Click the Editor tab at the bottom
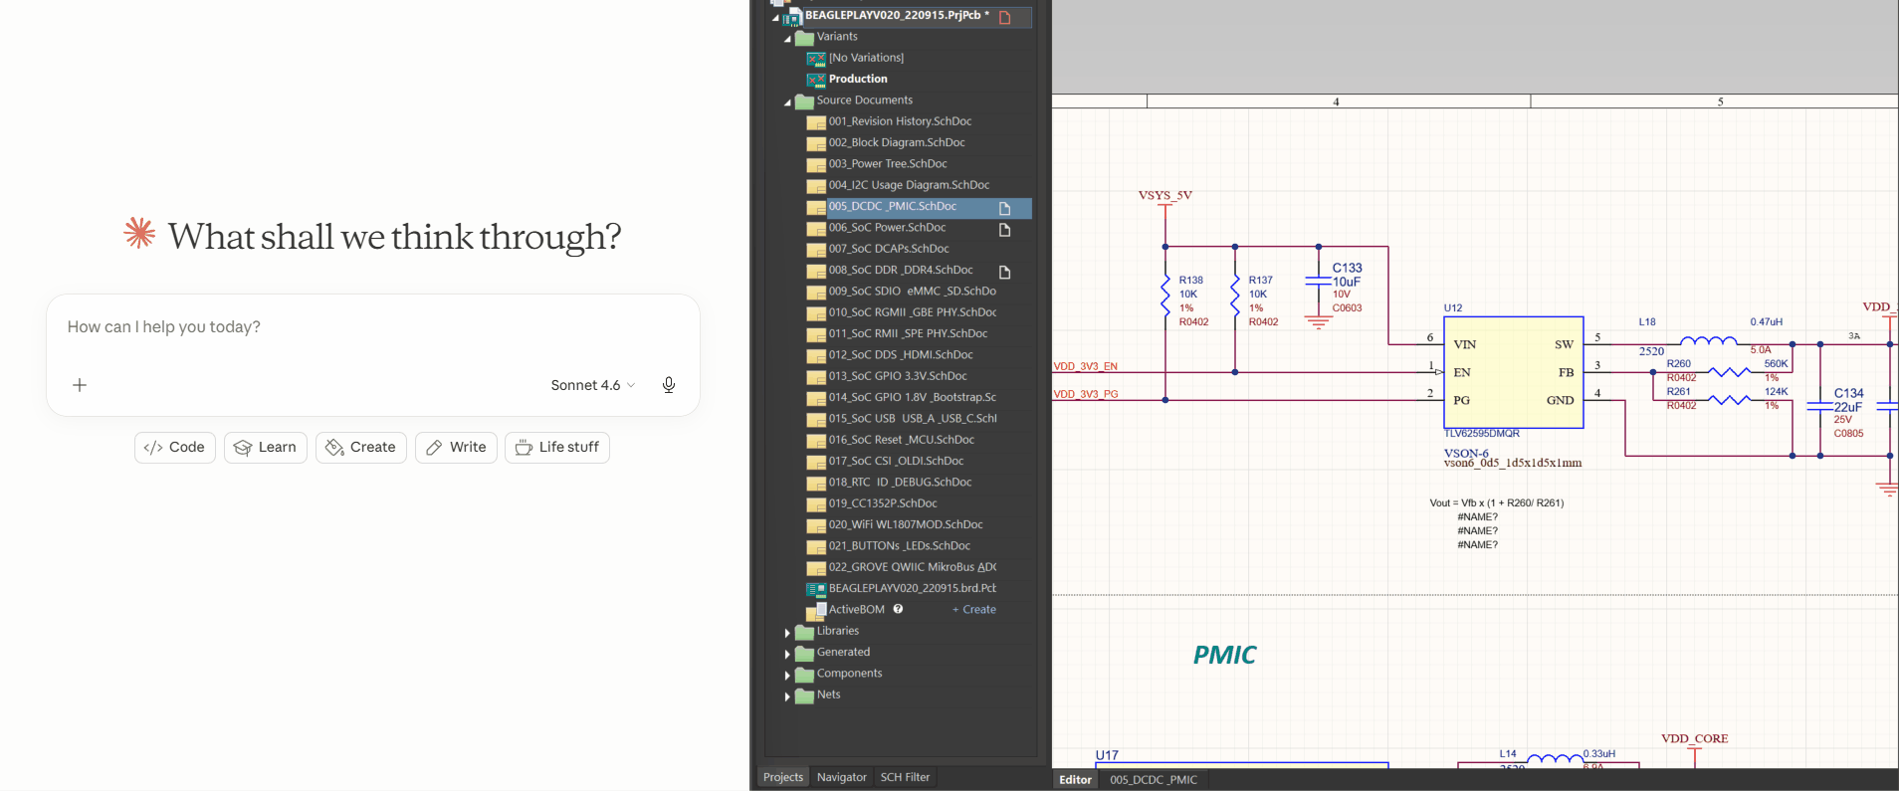The height and width of the screenshot is (791, 1899). (x=1075, y=779)
